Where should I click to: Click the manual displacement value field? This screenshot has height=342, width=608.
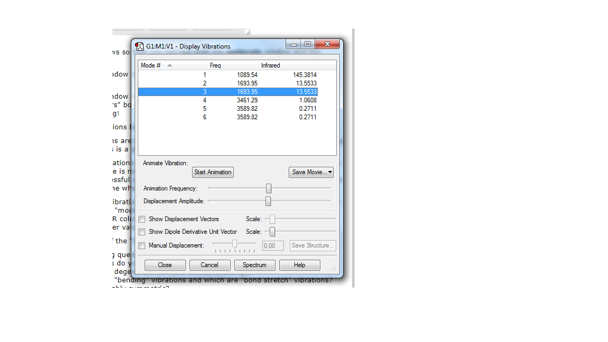click(x=273, y=246)
